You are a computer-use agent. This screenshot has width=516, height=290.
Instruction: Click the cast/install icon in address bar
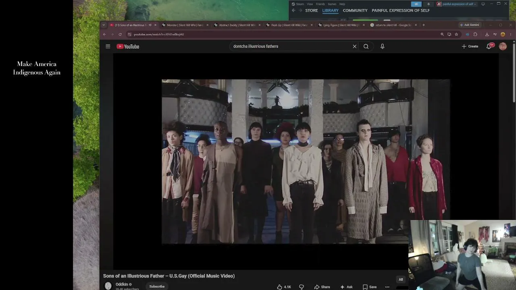[449, 34]
